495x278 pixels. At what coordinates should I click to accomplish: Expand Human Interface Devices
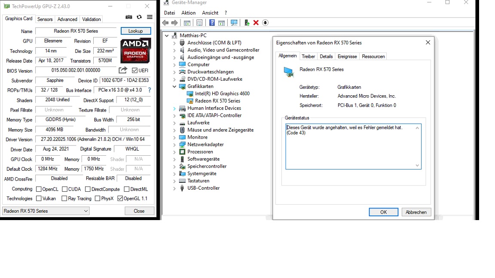(174, 108)
